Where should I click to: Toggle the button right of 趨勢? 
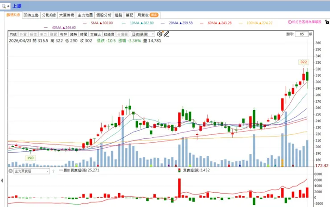point(83,34)
